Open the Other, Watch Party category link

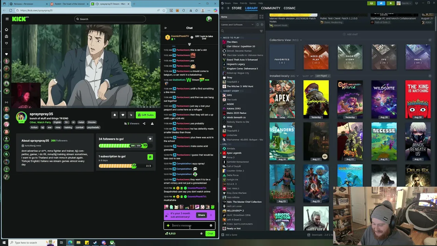40,122
